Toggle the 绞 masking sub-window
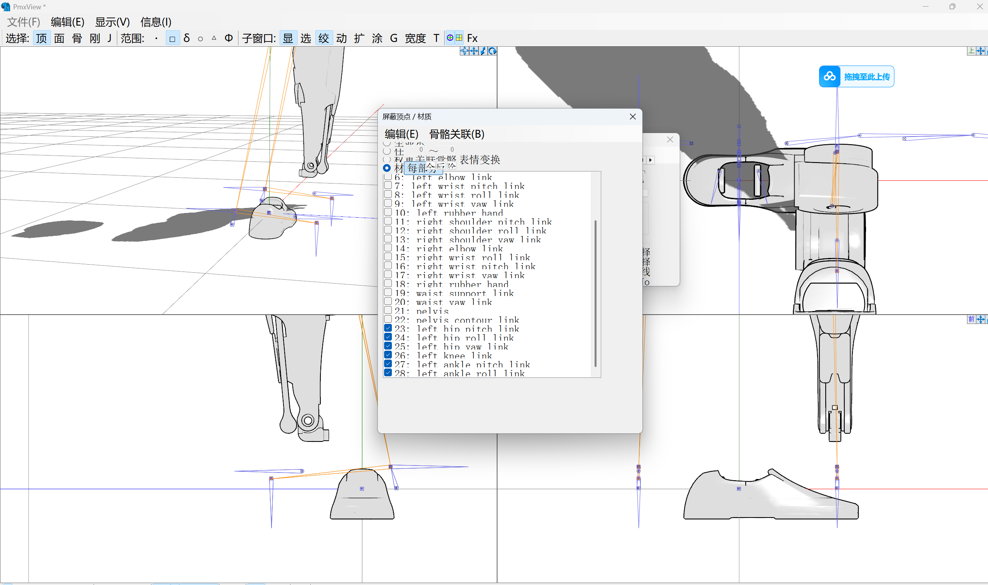Image resolution: width=988 pixels, height=585 pixels. (324, 38)
